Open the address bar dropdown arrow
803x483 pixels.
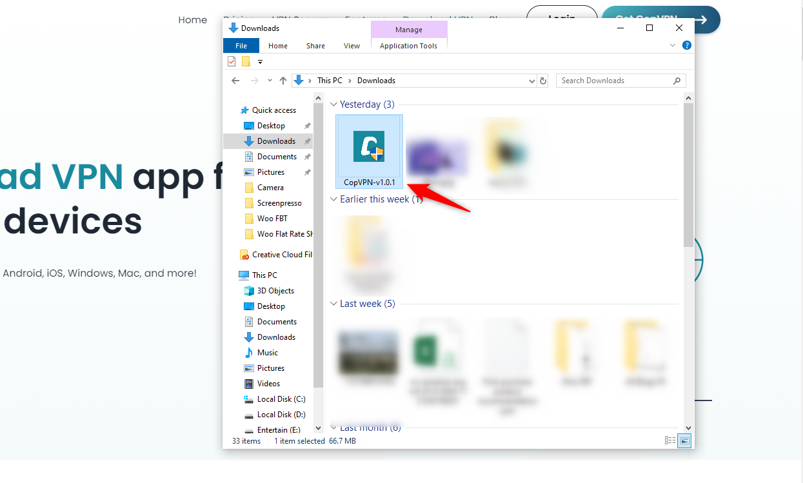click(x=531, y=80)
